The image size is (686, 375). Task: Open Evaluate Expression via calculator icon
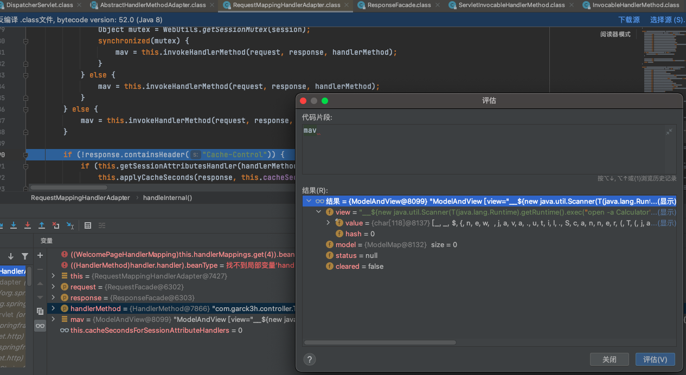[88, 225]
